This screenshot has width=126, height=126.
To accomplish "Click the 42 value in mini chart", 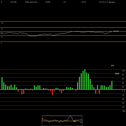I will pyautogui.click(x=81, y=119).
